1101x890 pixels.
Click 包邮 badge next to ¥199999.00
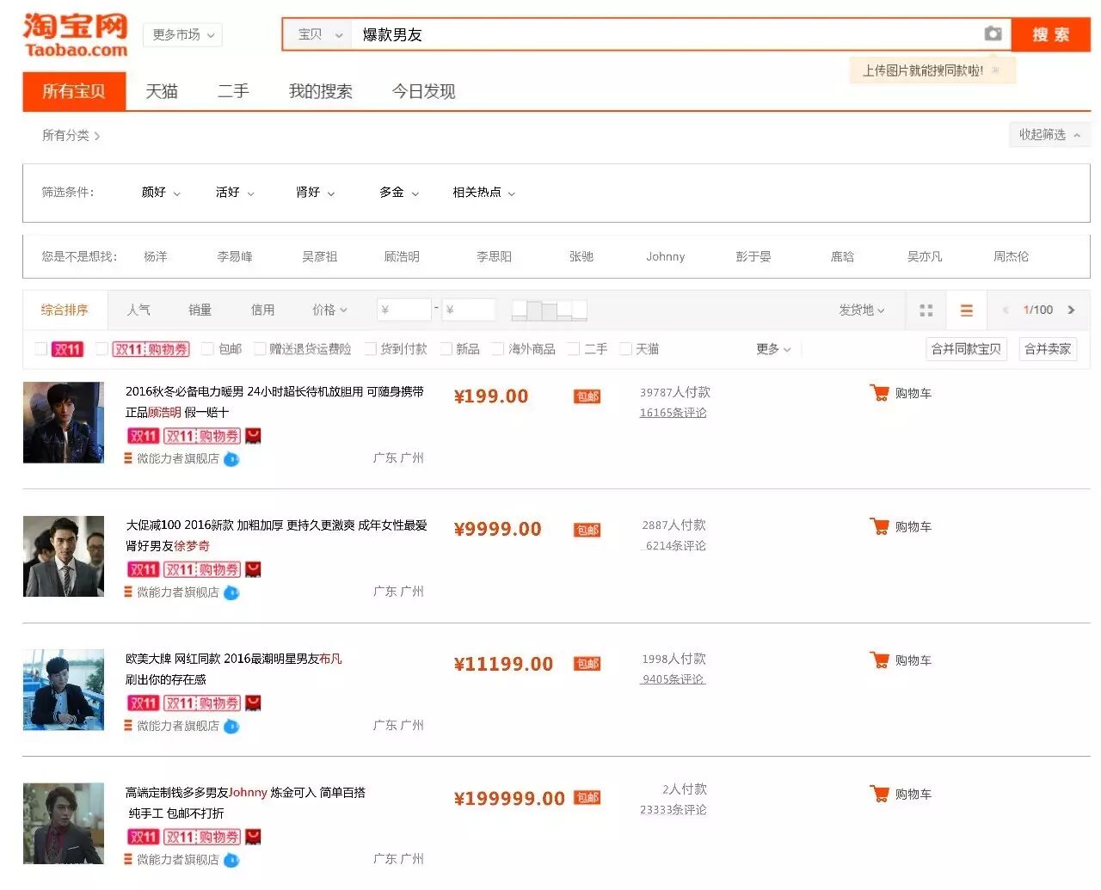coord(587,798)
